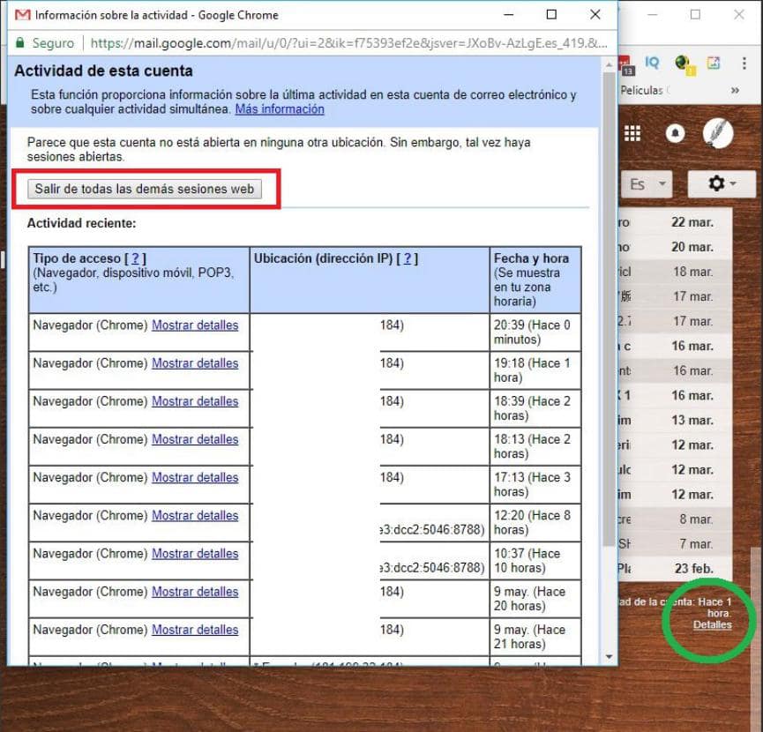Click the [?] next to Tipo de acceso
This screenshot has width=763, height=732.
tap(135, 258)
